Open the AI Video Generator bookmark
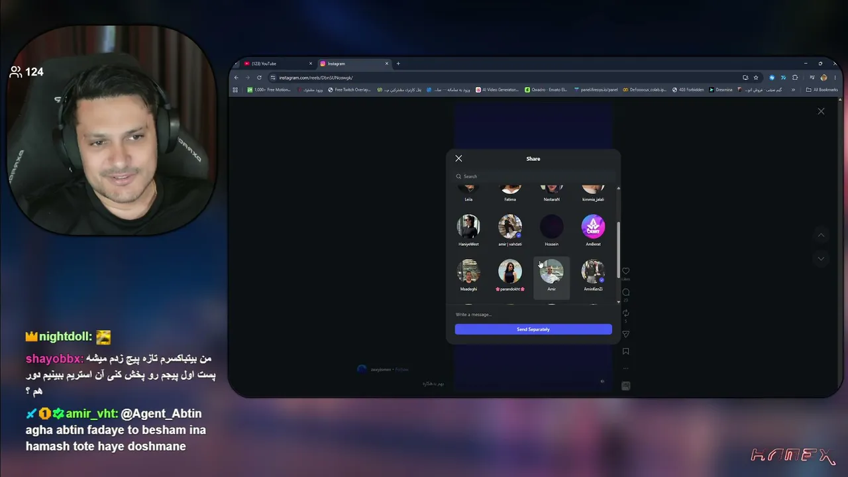 498,89
